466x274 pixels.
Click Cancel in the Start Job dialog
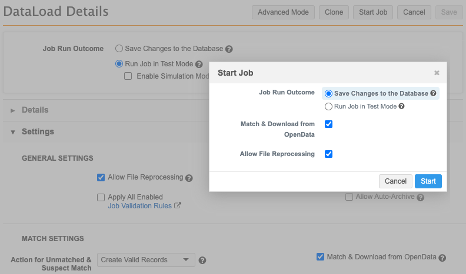click(x=395, y=181)
